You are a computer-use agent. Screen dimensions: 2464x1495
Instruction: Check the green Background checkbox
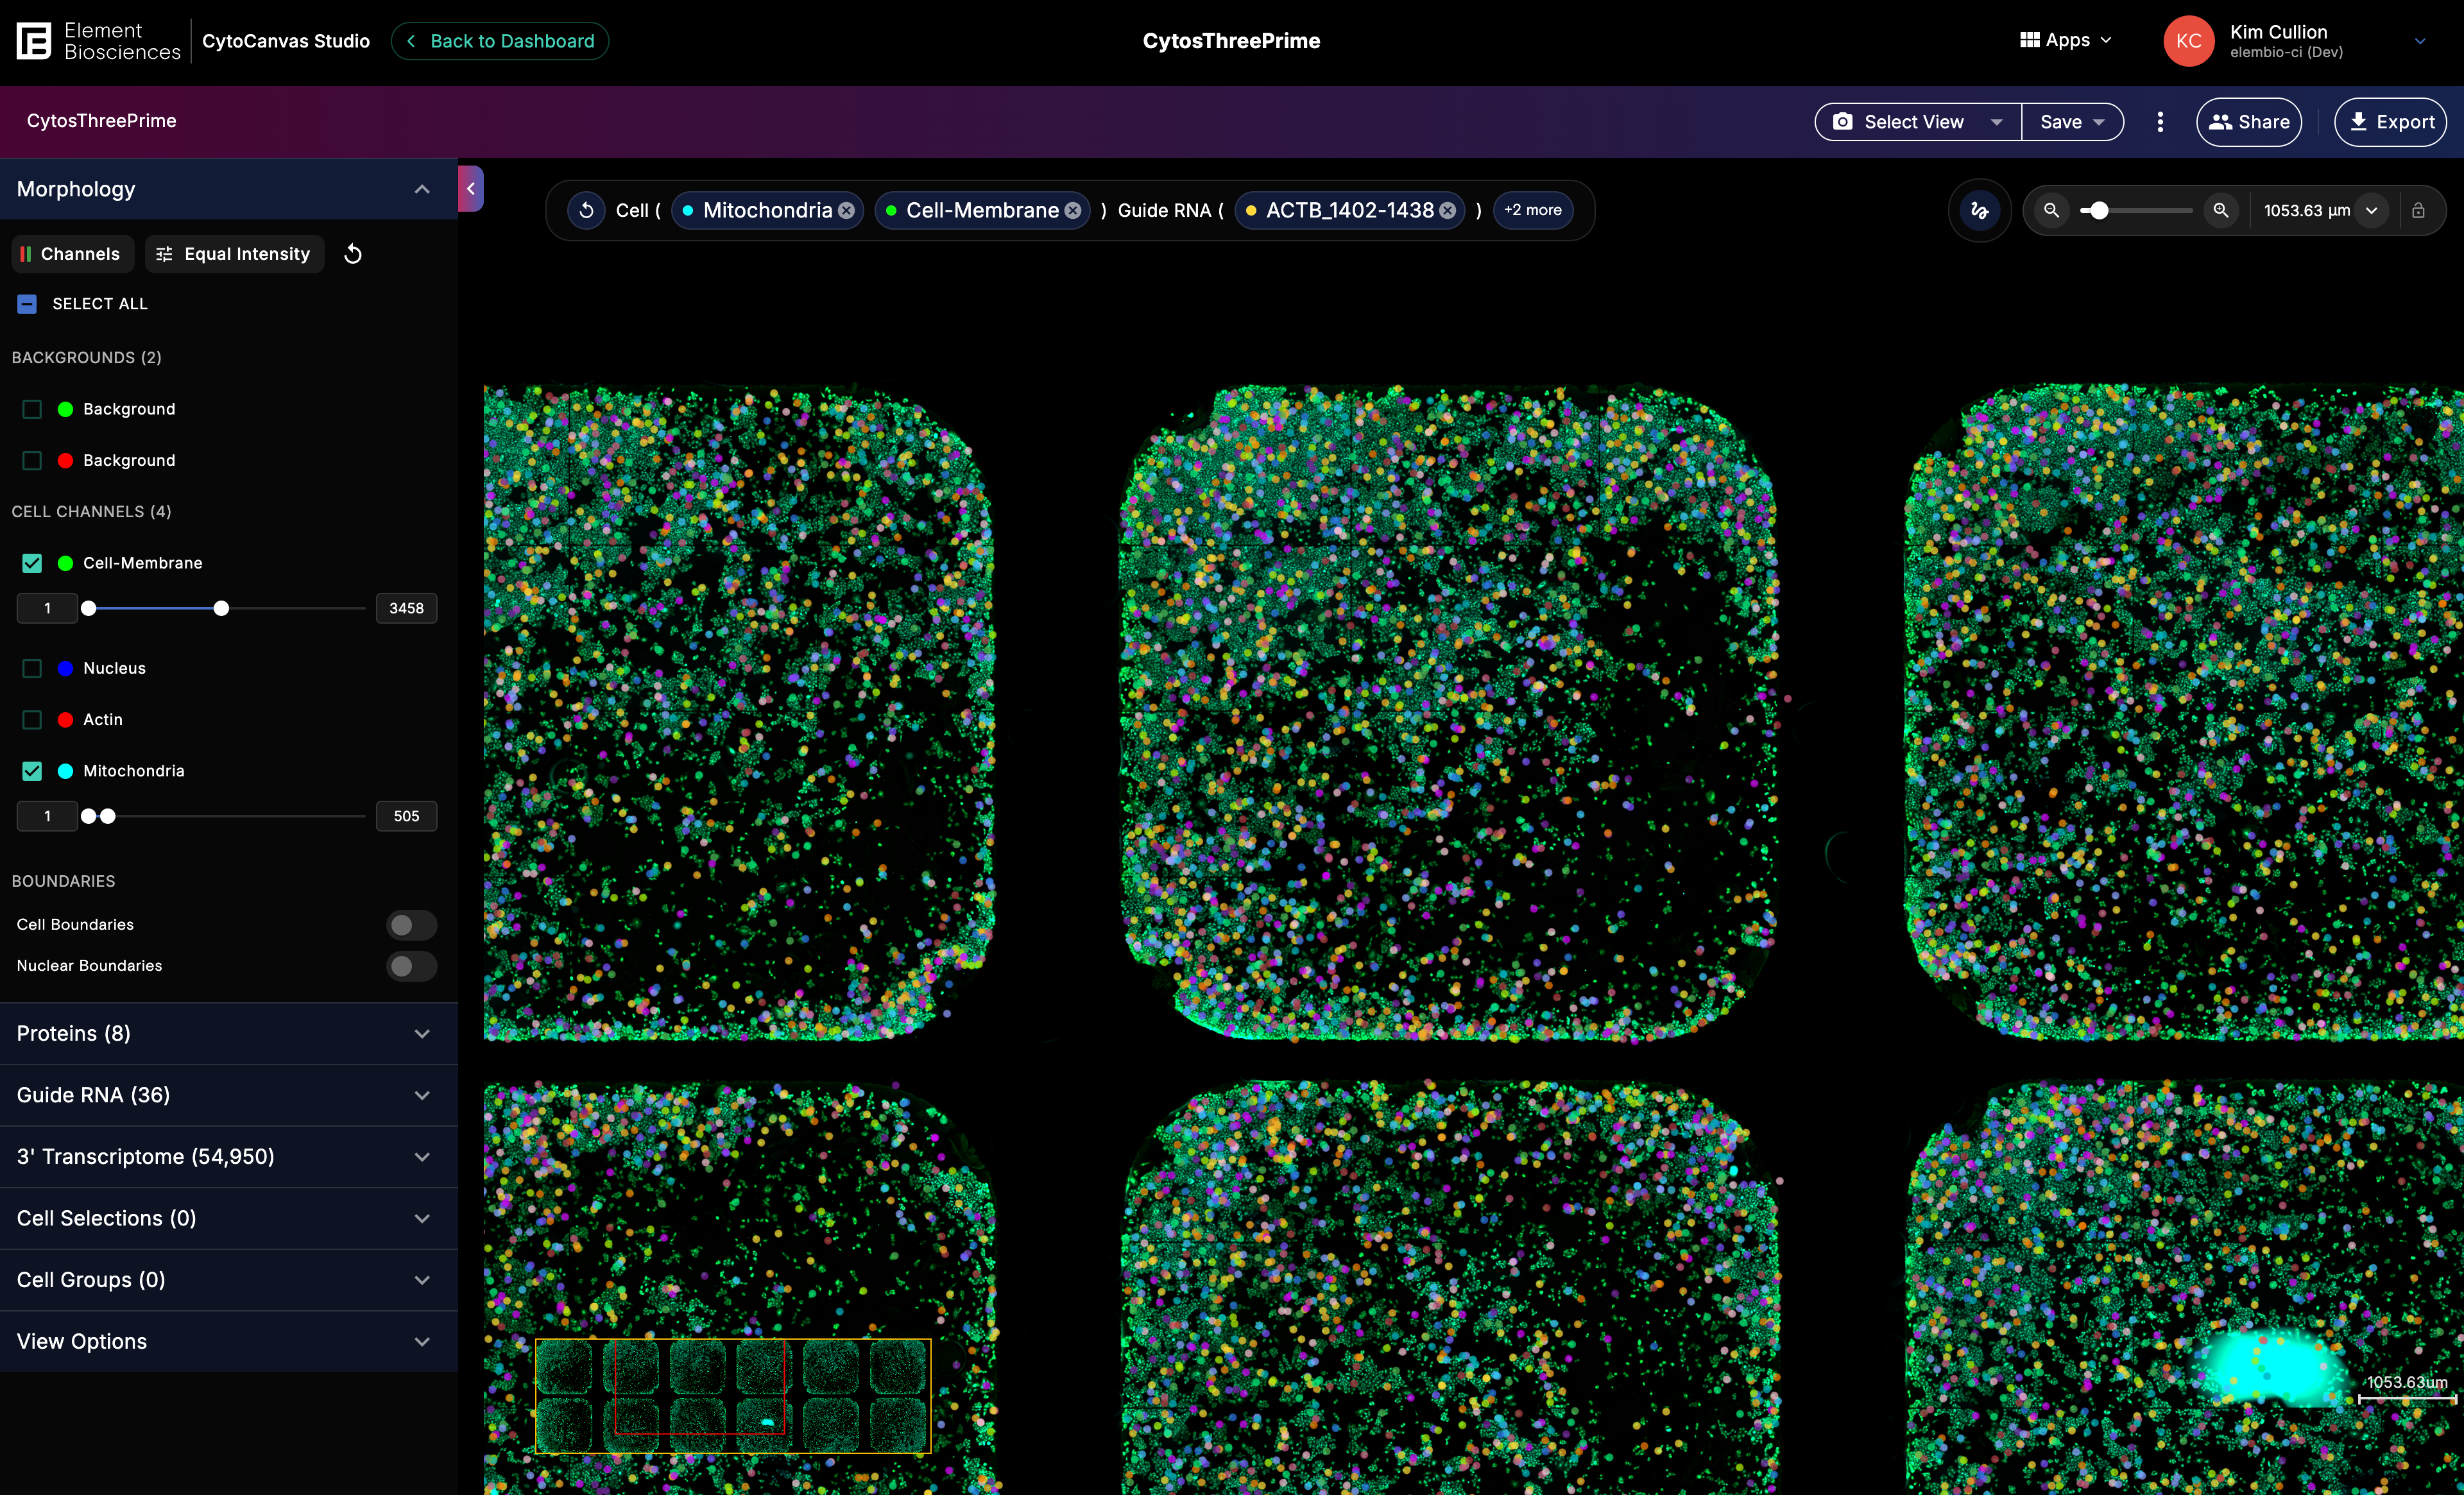point(32,409)
